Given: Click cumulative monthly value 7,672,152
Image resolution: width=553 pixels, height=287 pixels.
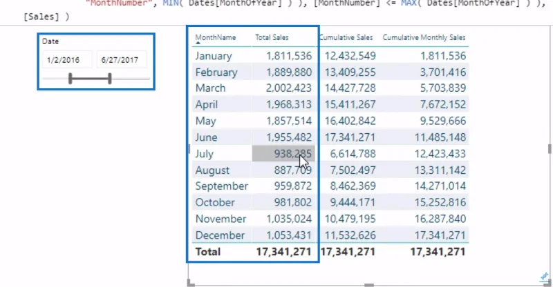Looking at the screenshot, I should click(x=443, y=105).
